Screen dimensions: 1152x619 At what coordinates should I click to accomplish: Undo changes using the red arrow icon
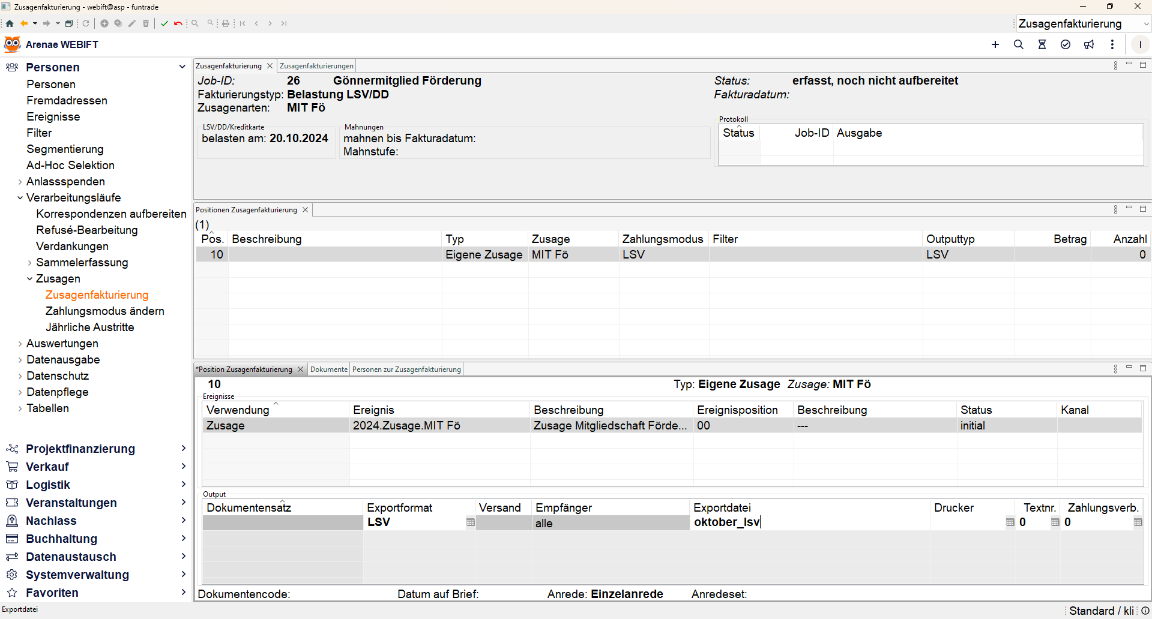coord(178,23)
